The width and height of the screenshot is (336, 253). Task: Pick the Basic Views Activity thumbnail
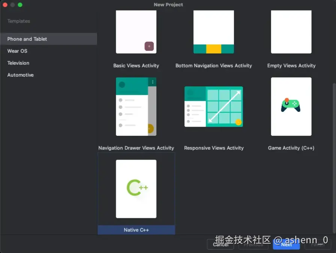pos(136,32)
